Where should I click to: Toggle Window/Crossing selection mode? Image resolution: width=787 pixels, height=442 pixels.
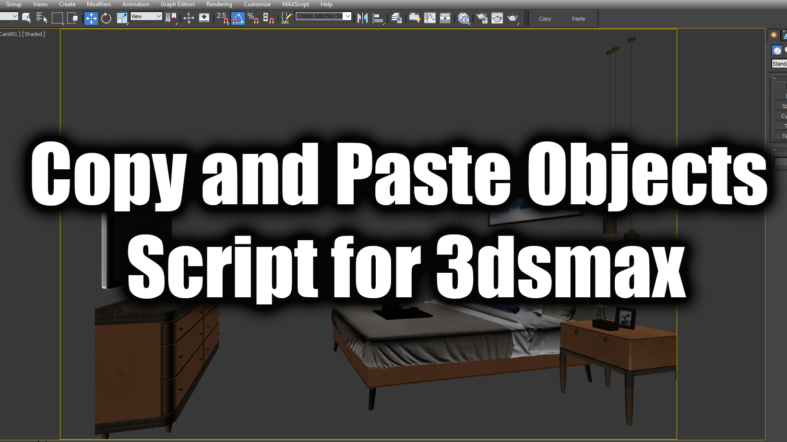(72, 18)
